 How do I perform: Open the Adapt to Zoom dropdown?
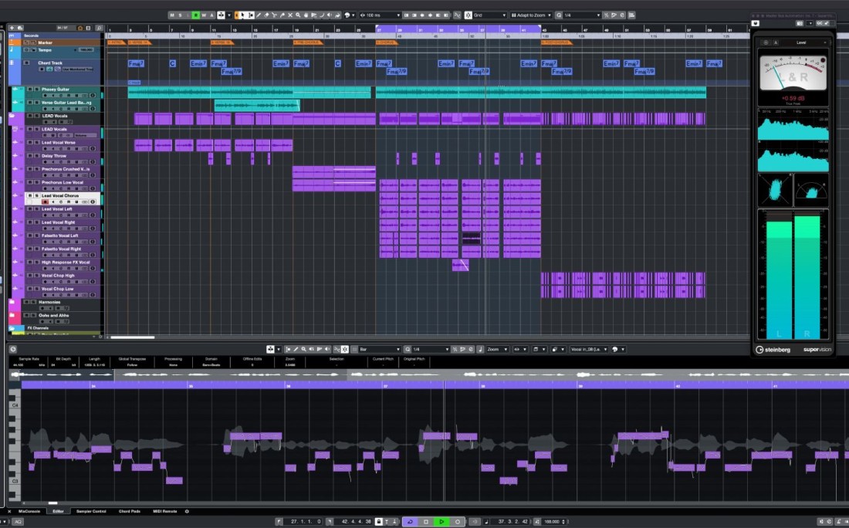(531, 14)
